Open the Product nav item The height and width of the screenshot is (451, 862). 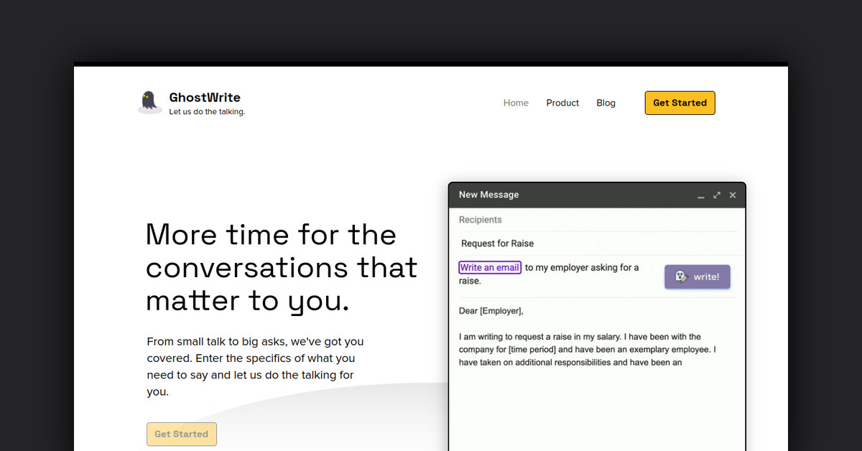[x=562, y=103]
